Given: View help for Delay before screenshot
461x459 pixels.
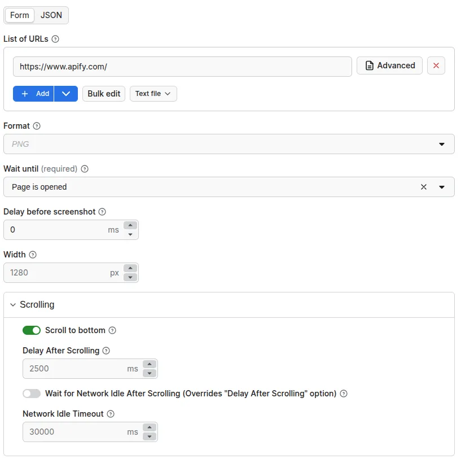Looking at the screenshot, I should coord(102,212).
